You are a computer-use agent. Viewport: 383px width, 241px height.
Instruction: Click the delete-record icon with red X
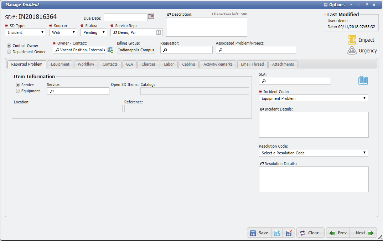click(289, 232)
